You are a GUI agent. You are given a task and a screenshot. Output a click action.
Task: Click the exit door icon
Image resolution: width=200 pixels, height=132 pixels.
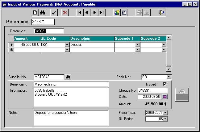point(162,13)
